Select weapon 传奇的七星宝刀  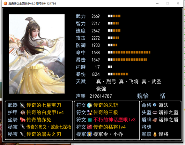pyautogui.click(x=44, y=105)
